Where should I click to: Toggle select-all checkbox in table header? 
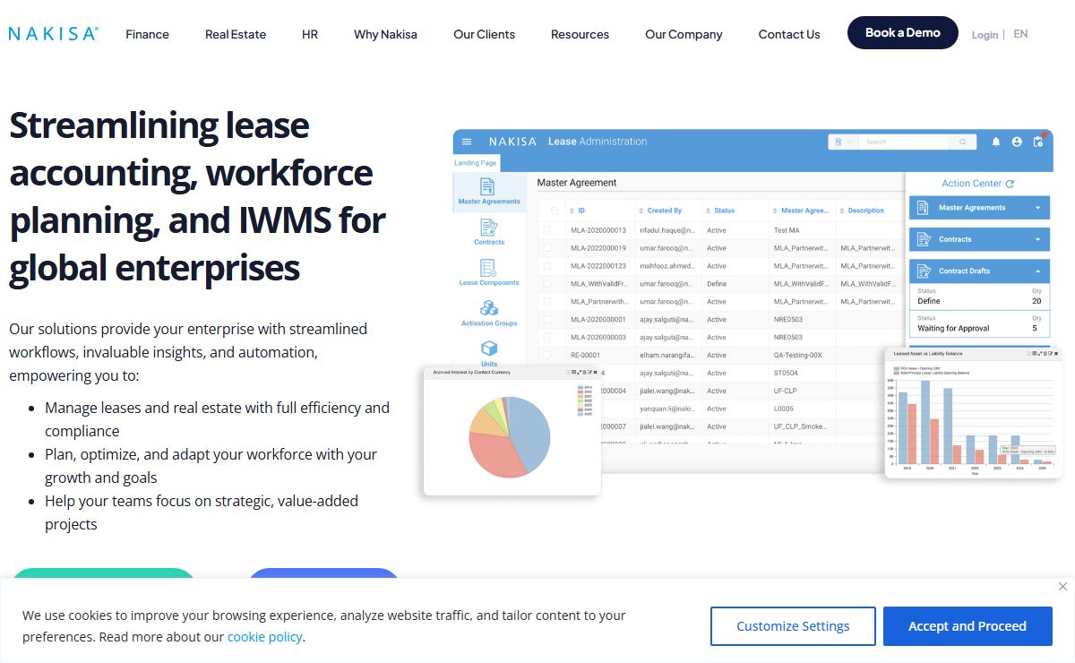(x=555, y=211)
